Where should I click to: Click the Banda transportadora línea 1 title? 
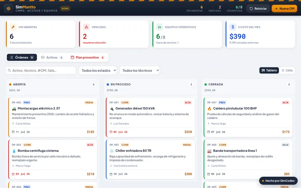tap(235, 151)
